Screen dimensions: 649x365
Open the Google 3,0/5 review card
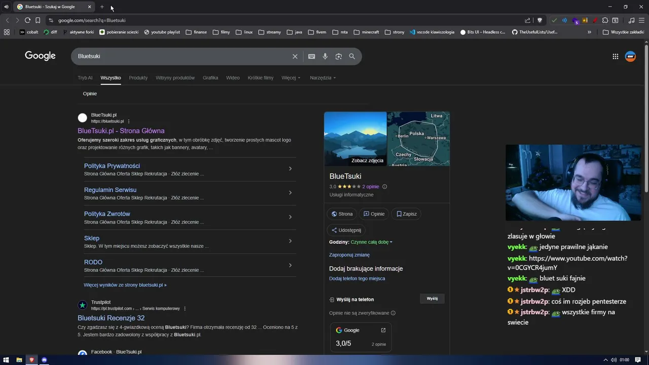(360, 337)
